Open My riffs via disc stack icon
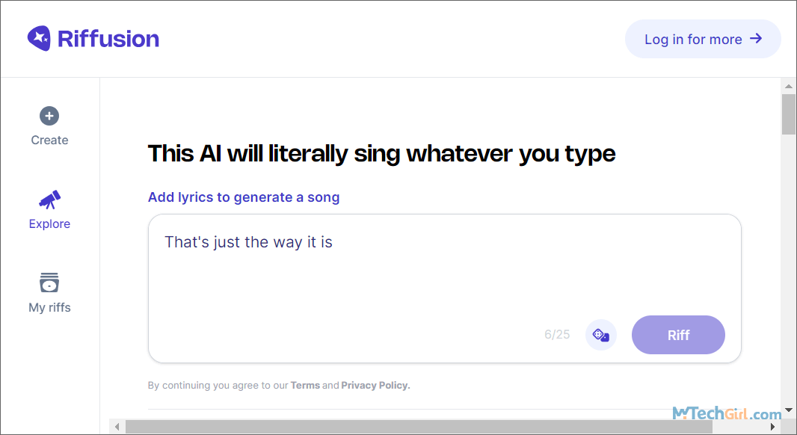Viewport: 797px width, 435px height. (x=49, y=283)
